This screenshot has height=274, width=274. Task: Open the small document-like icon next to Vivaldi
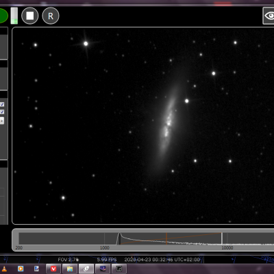pyautogui.click(x=36, y=269)
